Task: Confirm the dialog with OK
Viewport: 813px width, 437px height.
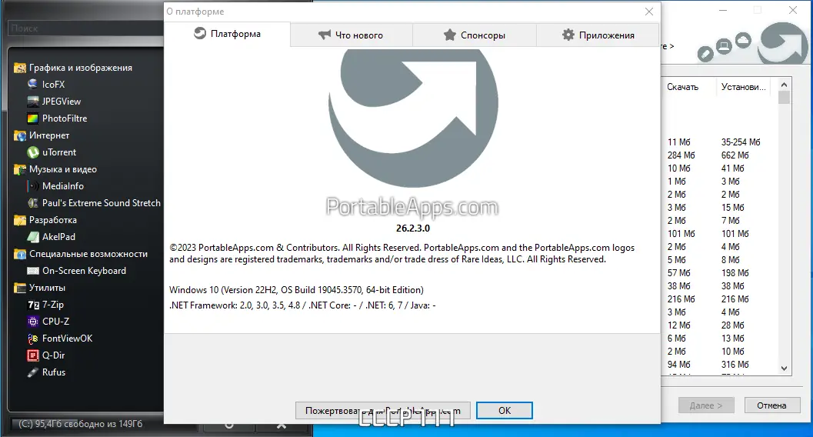Action: point(505,411)
